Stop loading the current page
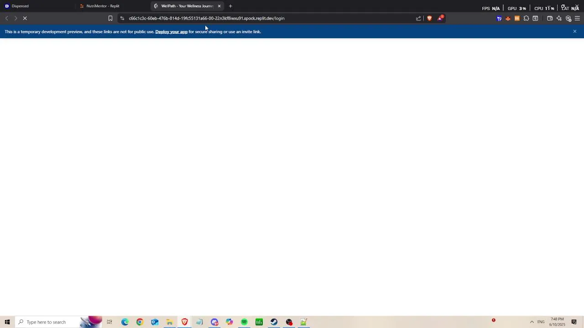Viewport: 584px width, 328px height. pos(25,18)
